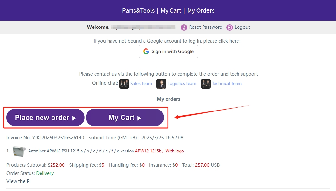
Task: Open Logistics team online chat link
Action: [x=182, y=83]
